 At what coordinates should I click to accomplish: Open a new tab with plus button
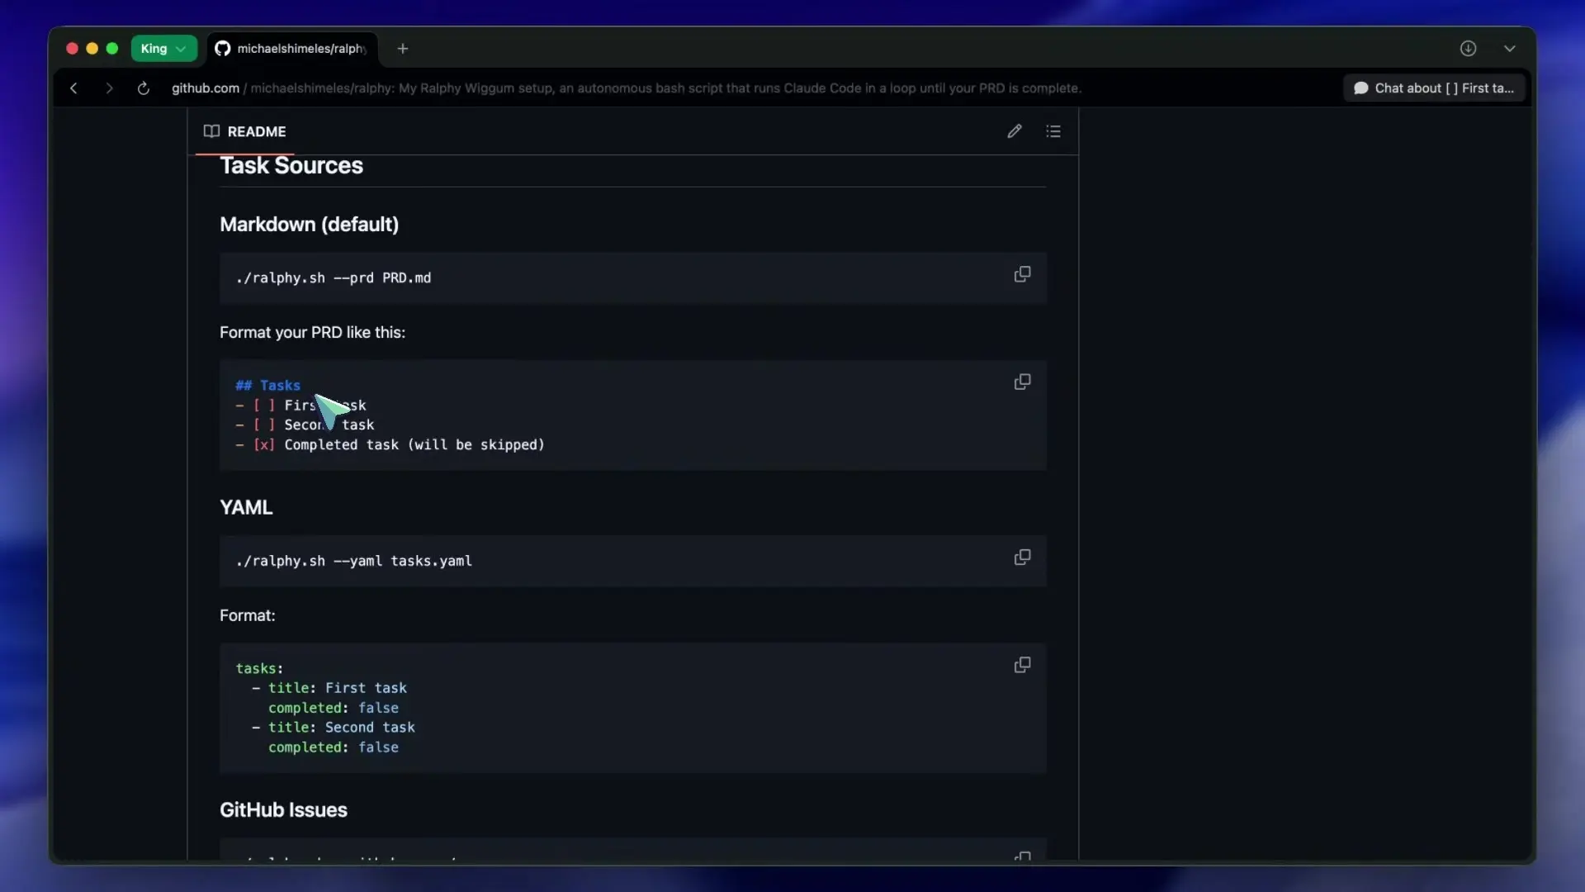[403, 49]
